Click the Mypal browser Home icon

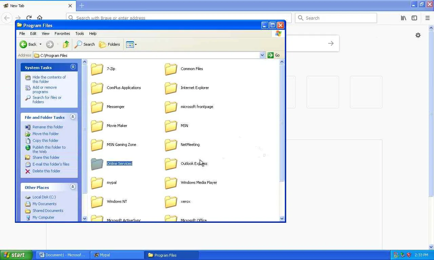pyautogui.click(x=40, y=18)
